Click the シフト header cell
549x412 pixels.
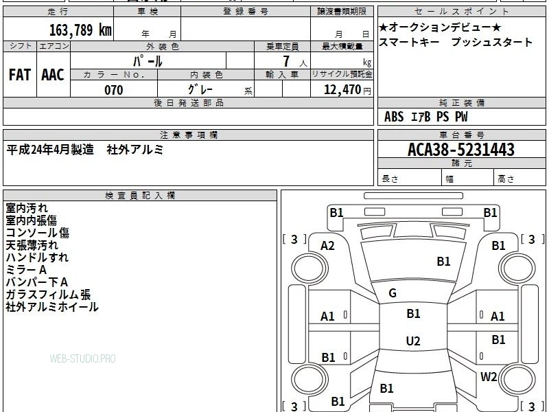pos(20,46)
